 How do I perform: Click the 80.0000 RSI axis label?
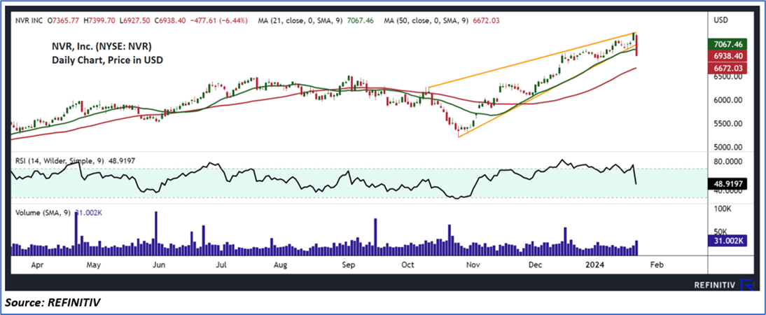730,161
